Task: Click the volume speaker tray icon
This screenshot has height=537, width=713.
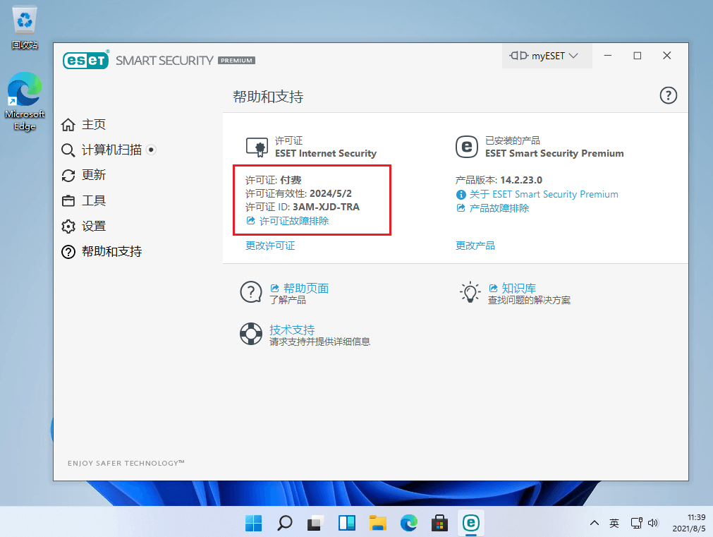Action: (653, 523)
